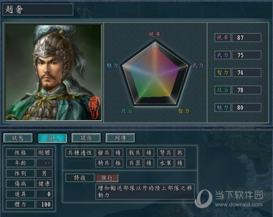Open the 列傳 biography tab
The image size is (273, 217).
point(120,138)
